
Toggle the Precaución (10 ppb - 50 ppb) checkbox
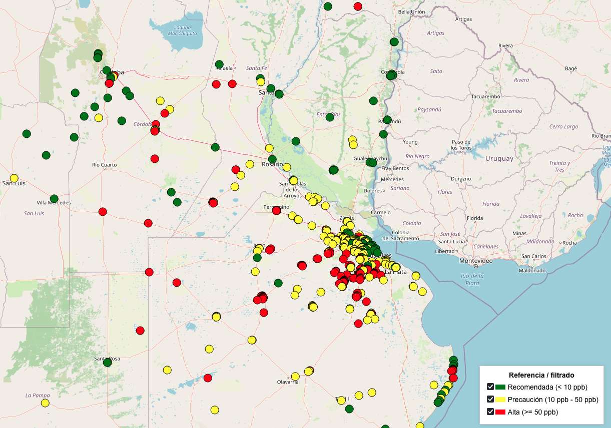click(490, 400)
